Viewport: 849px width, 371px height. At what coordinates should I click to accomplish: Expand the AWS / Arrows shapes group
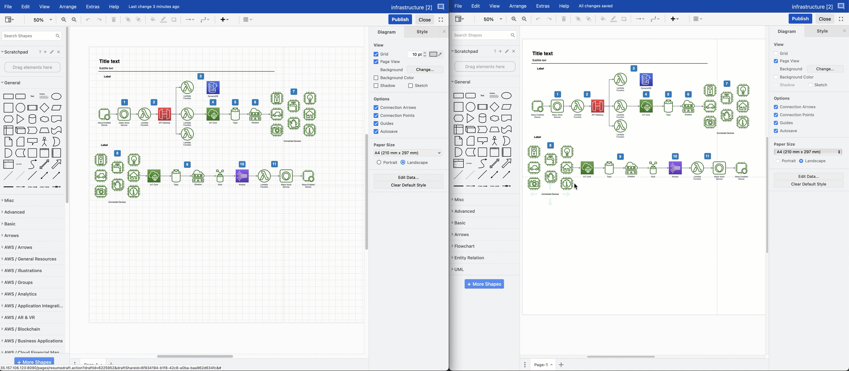pos(18,247)
